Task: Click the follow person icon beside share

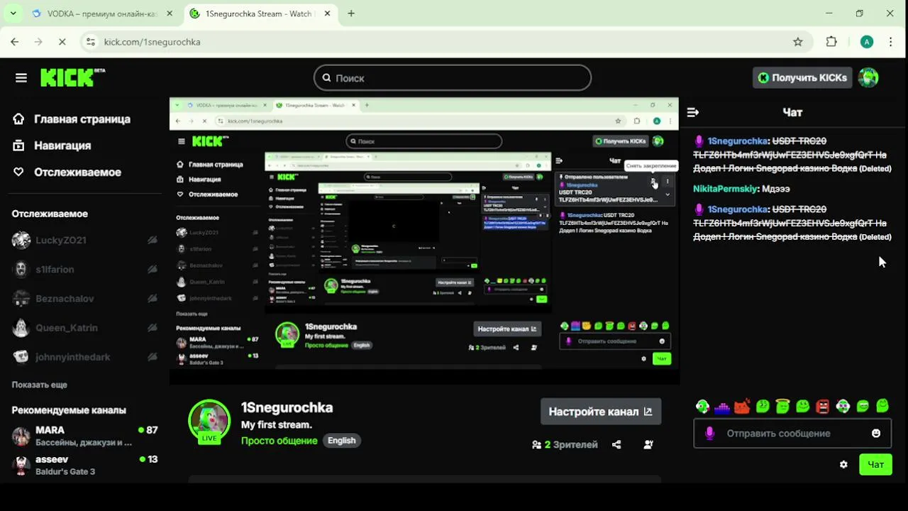Action: [x=648, y=445]
